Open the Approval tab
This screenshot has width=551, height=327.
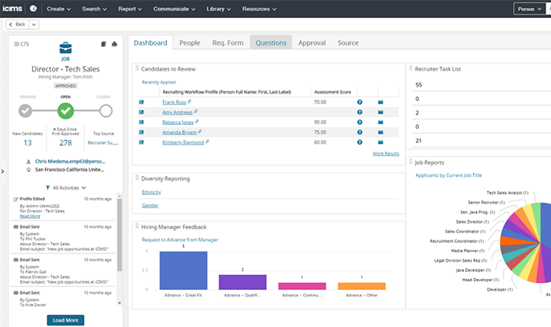coord(311,43)
